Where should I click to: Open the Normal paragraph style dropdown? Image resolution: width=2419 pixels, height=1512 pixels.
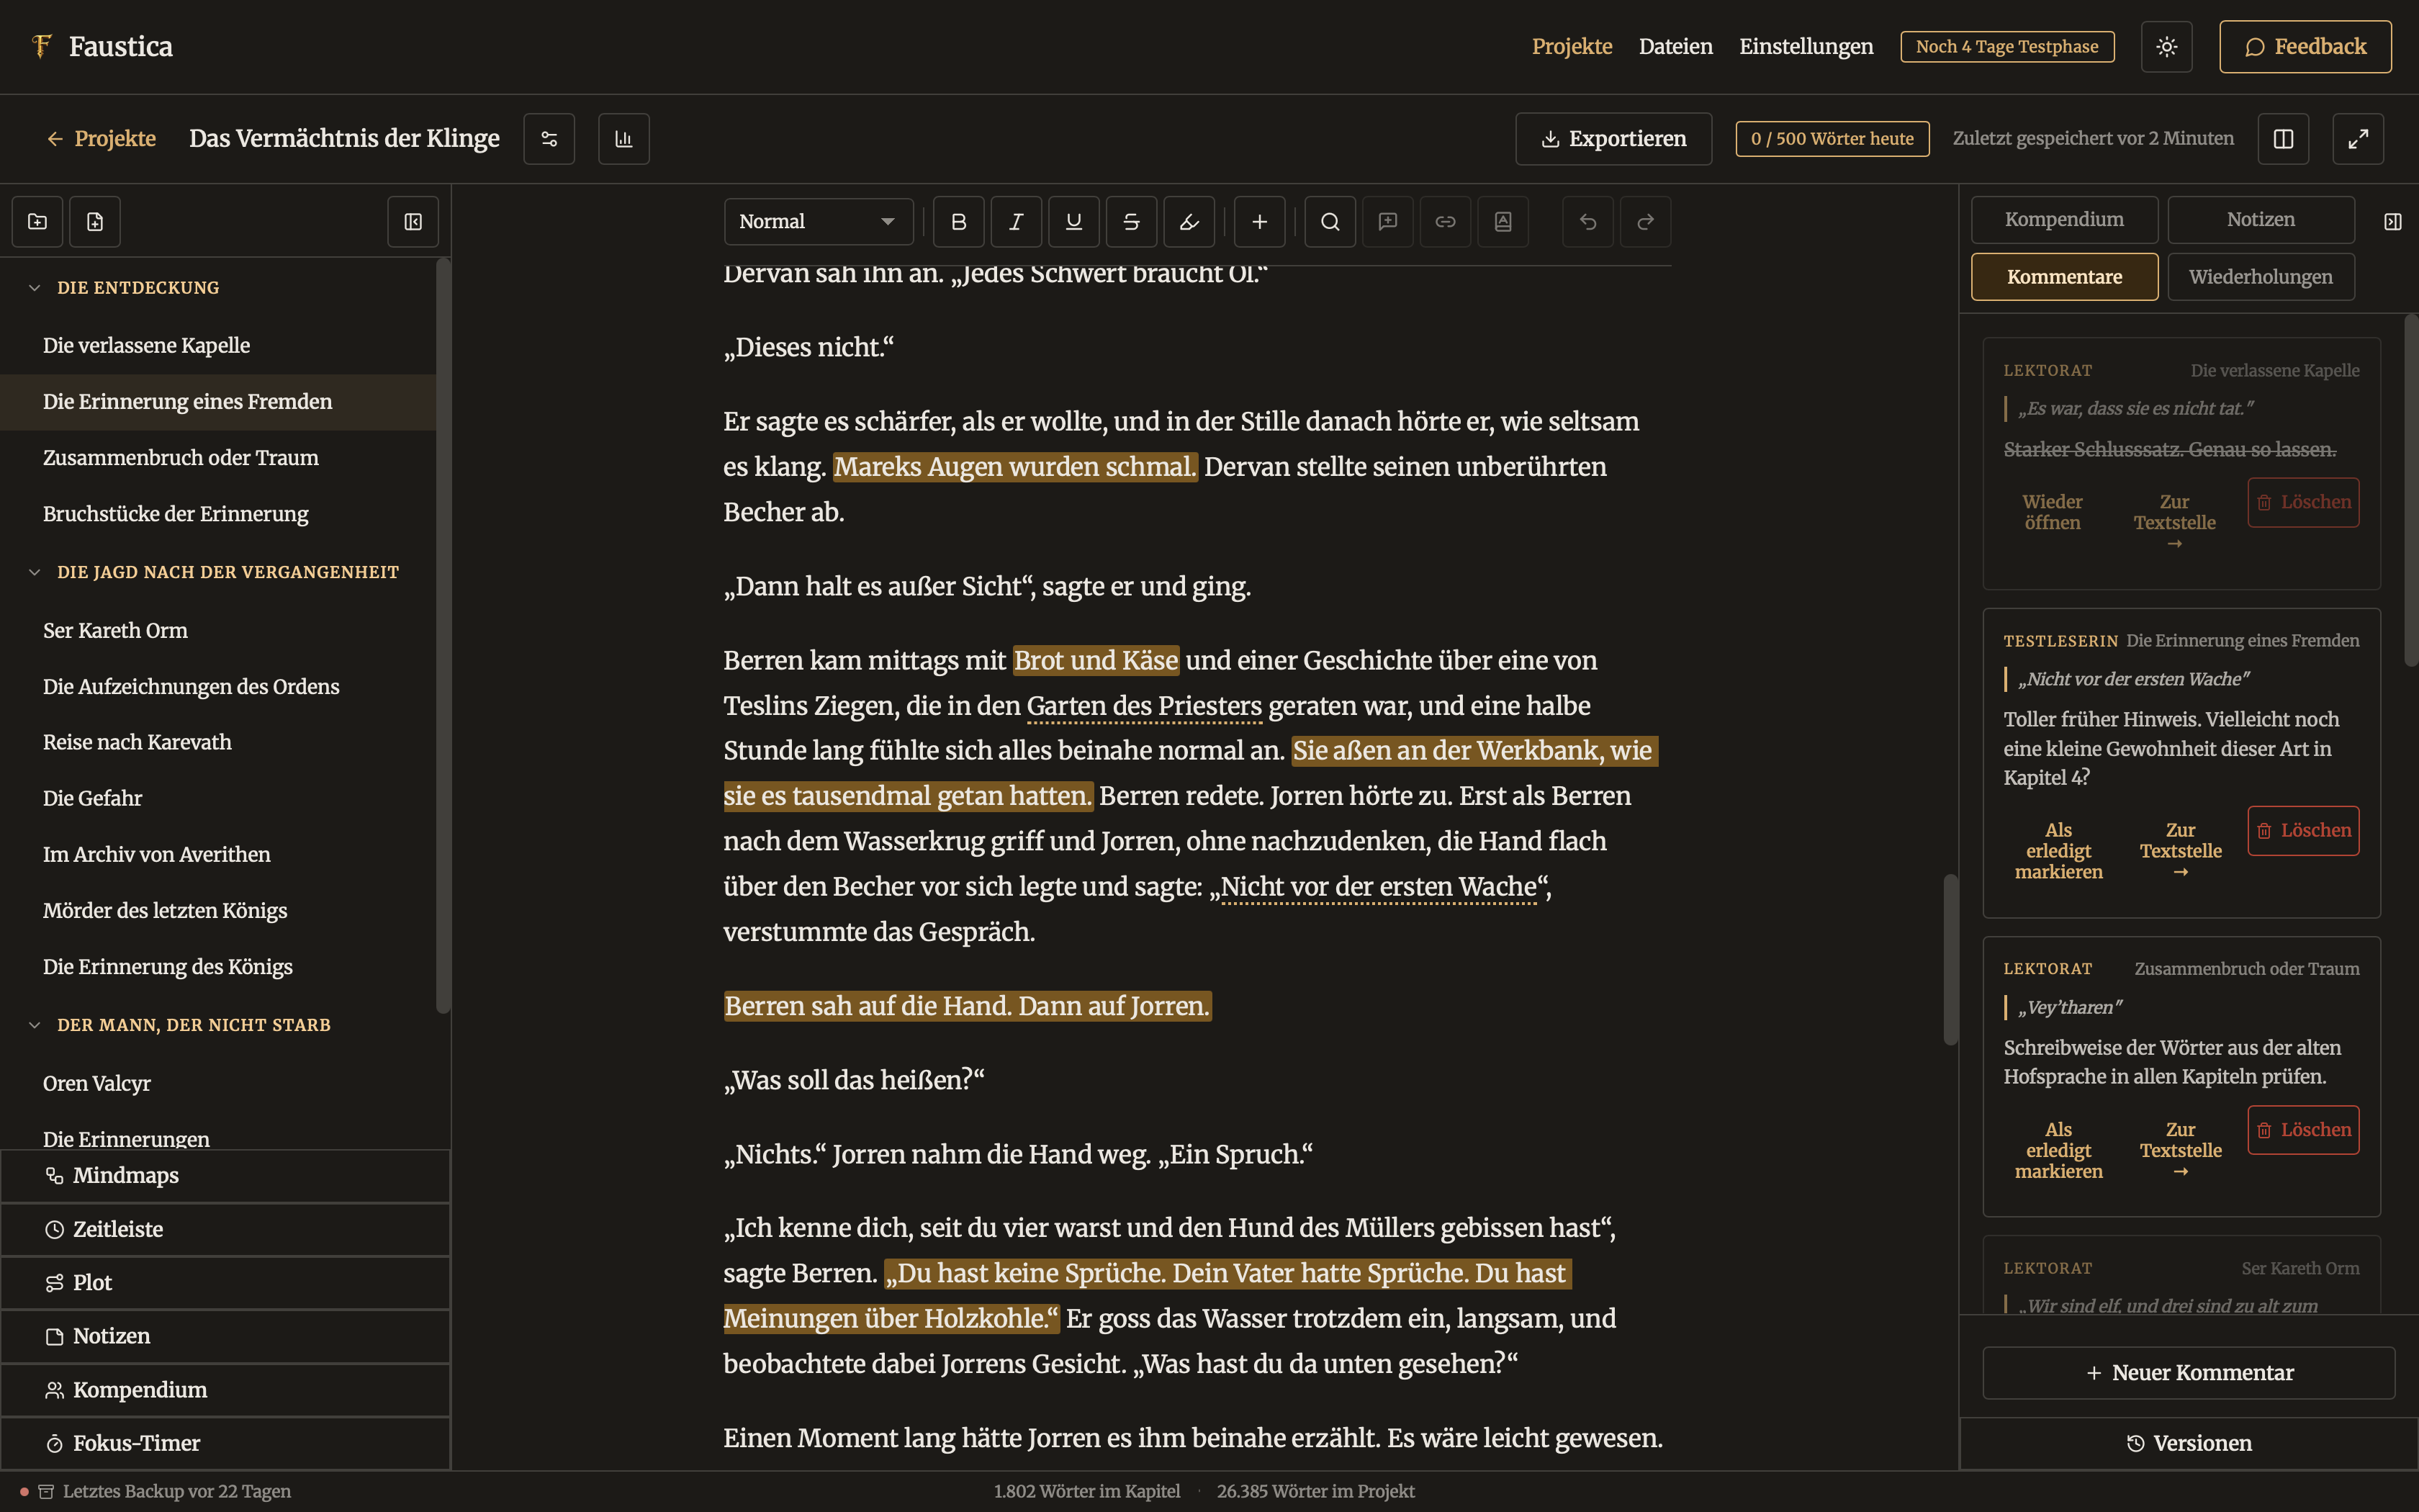point(818,221)
